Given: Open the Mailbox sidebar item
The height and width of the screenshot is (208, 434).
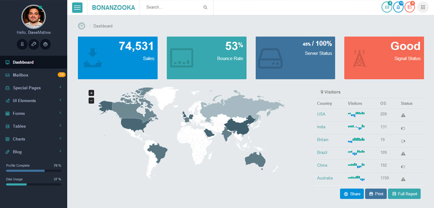Looking at the screenshot, I should click(x=34, y=75).
